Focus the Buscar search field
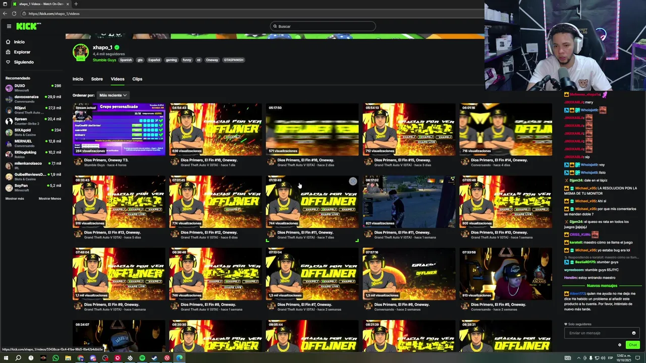This screenshot has height=363, width=646. (323, 26)
